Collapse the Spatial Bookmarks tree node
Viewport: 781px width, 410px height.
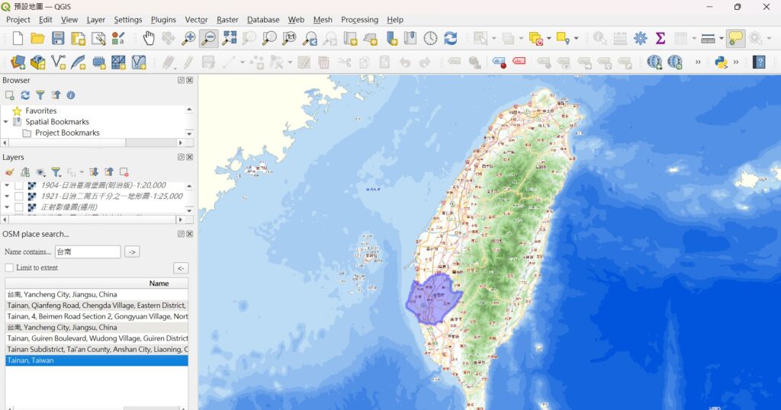coord(6,122)
